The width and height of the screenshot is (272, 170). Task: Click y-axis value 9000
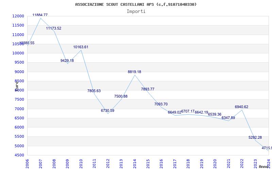tap(19, 72)
